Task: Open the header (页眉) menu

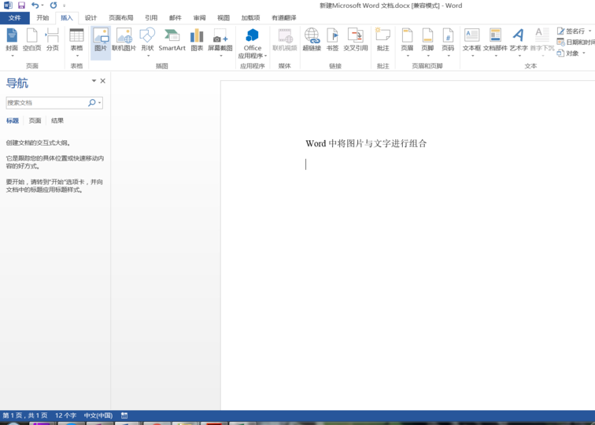Action: (407, 42)
